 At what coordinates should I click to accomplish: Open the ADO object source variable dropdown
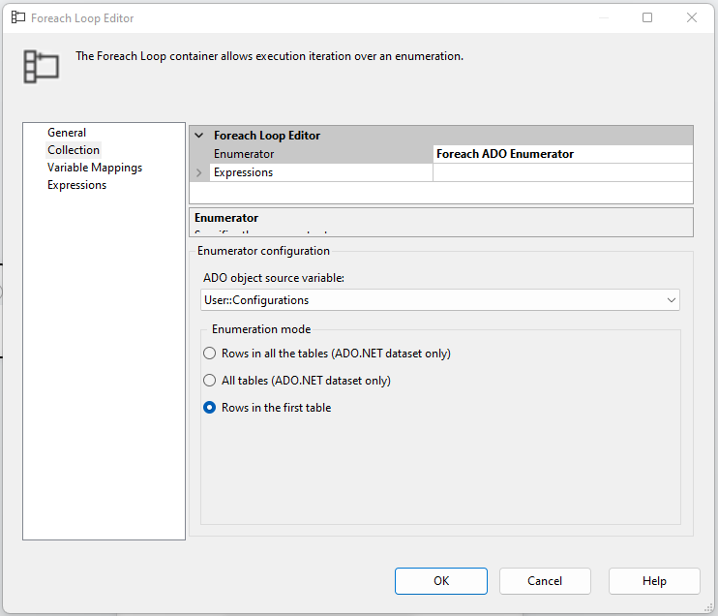coord(672,300)
